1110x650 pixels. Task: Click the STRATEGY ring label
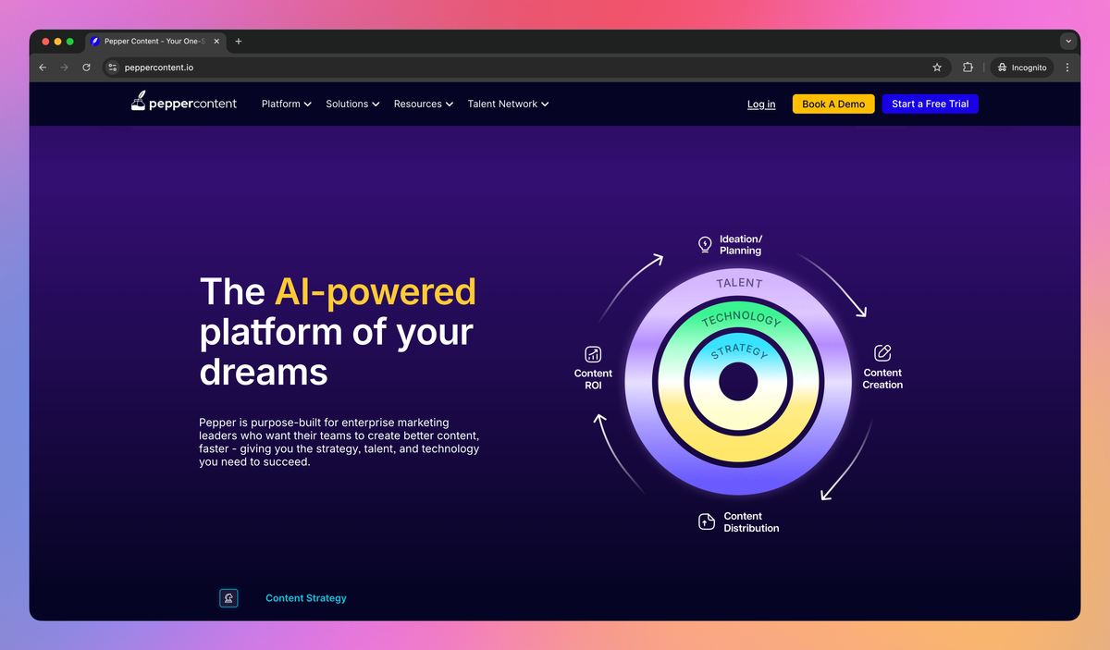[739, 350]
